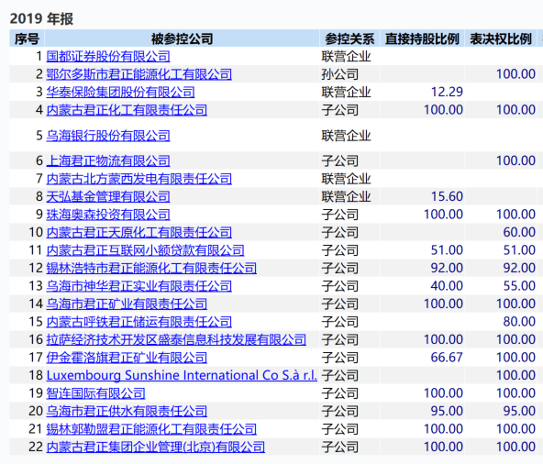Open 伊金霍洛旗君正矿业有限公司 link
This screenshot has height=464, width=543.
127,358
